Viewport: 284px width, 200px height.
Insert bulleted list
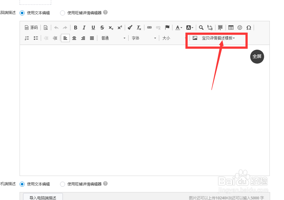pos(36,38)
